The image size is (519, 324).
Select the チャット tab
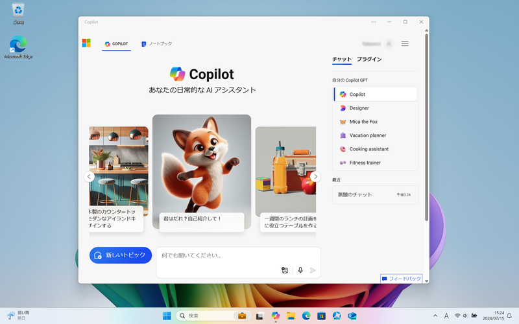click(342, 59)
